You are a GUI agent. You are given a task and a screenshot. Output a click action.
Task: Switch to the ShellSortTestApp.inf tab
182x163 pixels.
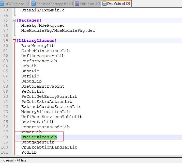52,4
